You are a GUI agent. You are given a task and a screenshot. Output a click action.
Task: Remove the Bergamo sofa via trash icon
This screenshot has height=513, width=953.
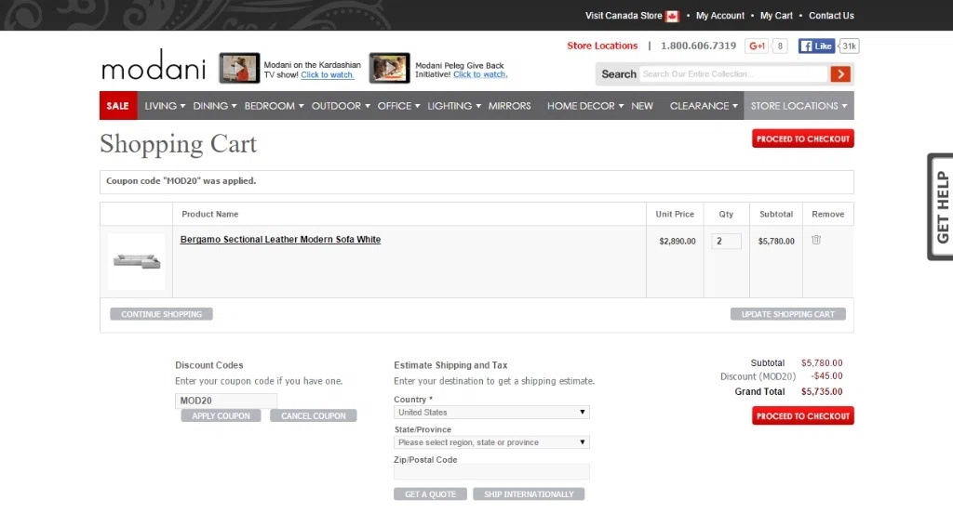[x=816, y=240]
